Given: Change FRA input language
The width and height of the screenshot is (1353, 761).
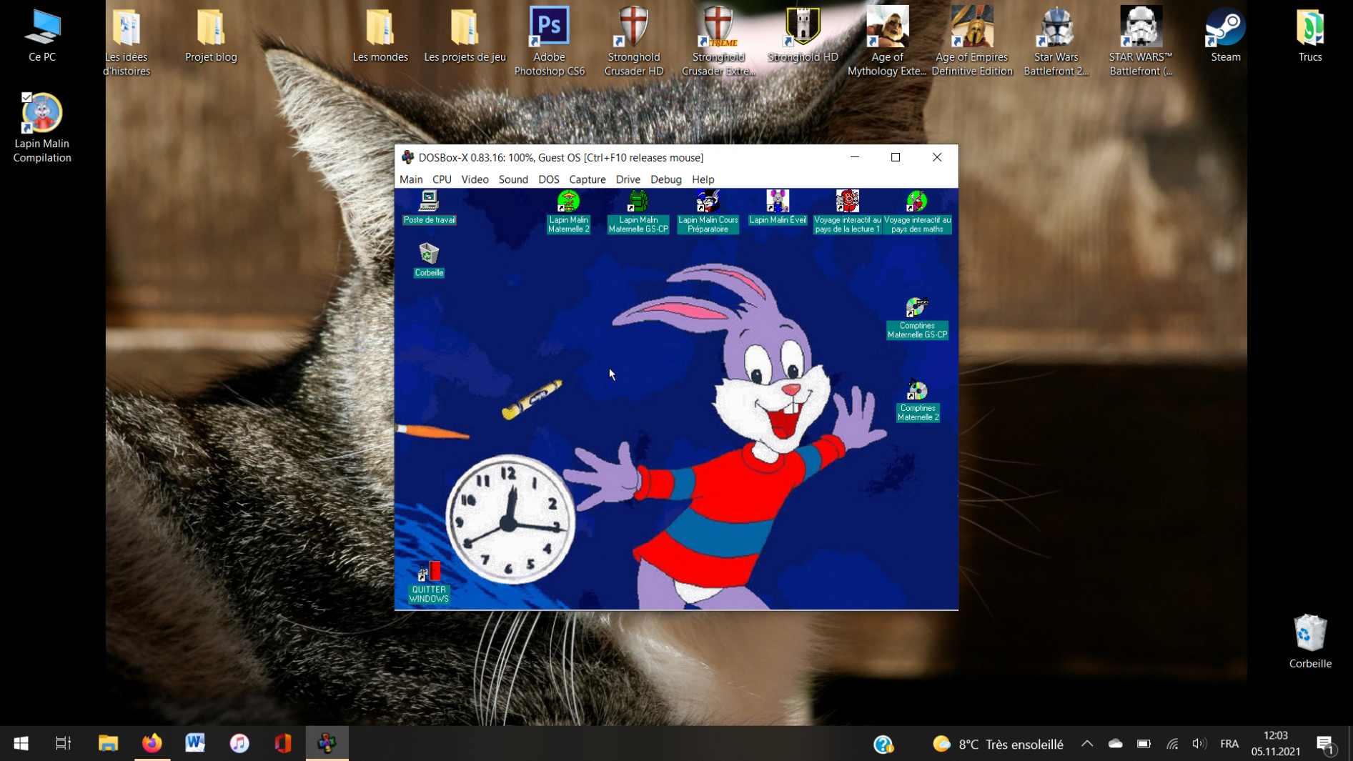Looking at the screenshot, I should (x=1229, y=744).
